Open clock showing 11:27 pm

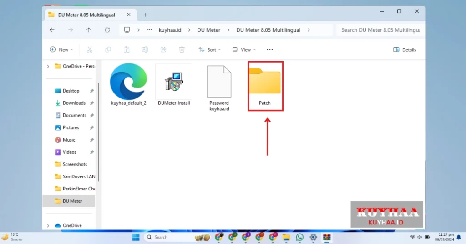pos(445,237)
